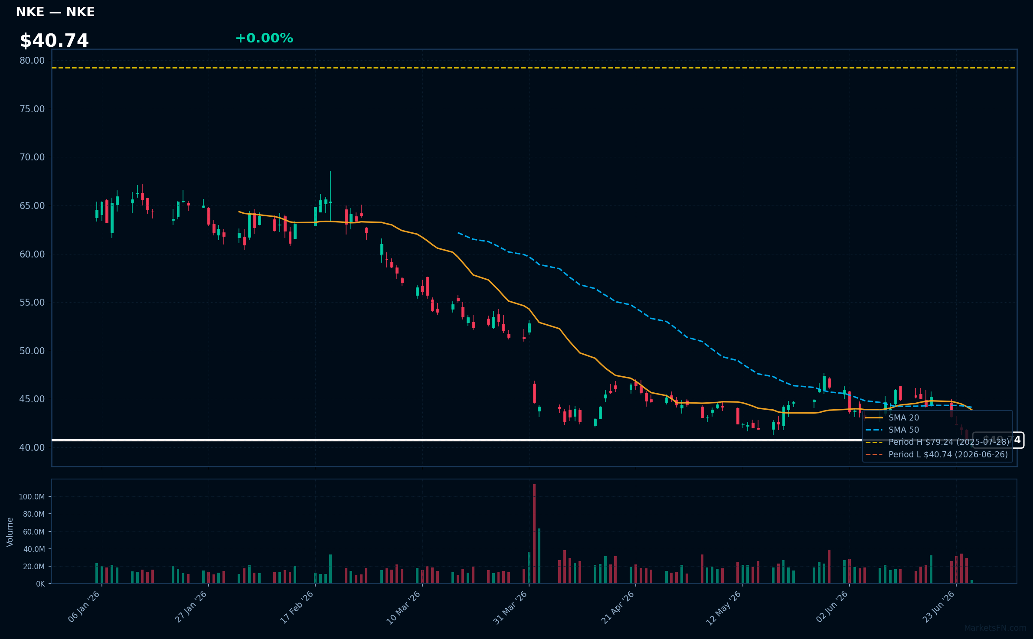Click the NKE — NKE chart title
The width and height of the screenshot is (1033, 639).
(x=55, y=12)
